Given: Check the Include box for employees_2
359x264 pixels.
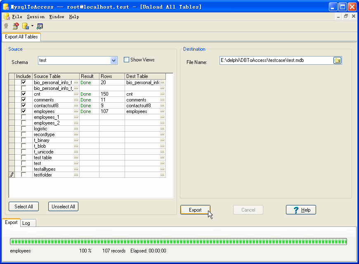Looking at the screenshot, I should 24,123.
